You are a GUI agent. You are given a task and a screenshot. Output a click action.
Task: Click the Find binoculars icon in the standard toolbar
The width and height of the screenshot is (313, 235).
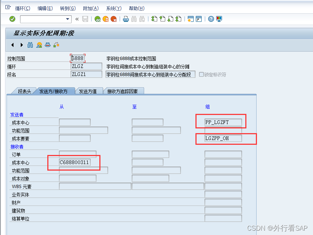[x=134, y=19]
